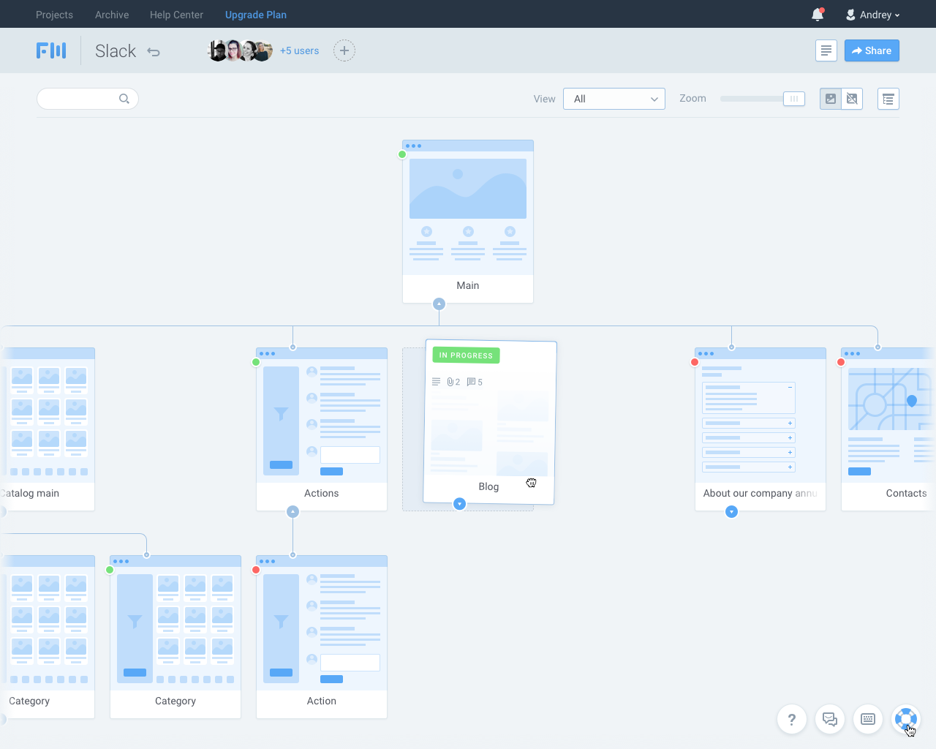
Task: Open About our company card menu dots
Action: (x=706, y=353)
